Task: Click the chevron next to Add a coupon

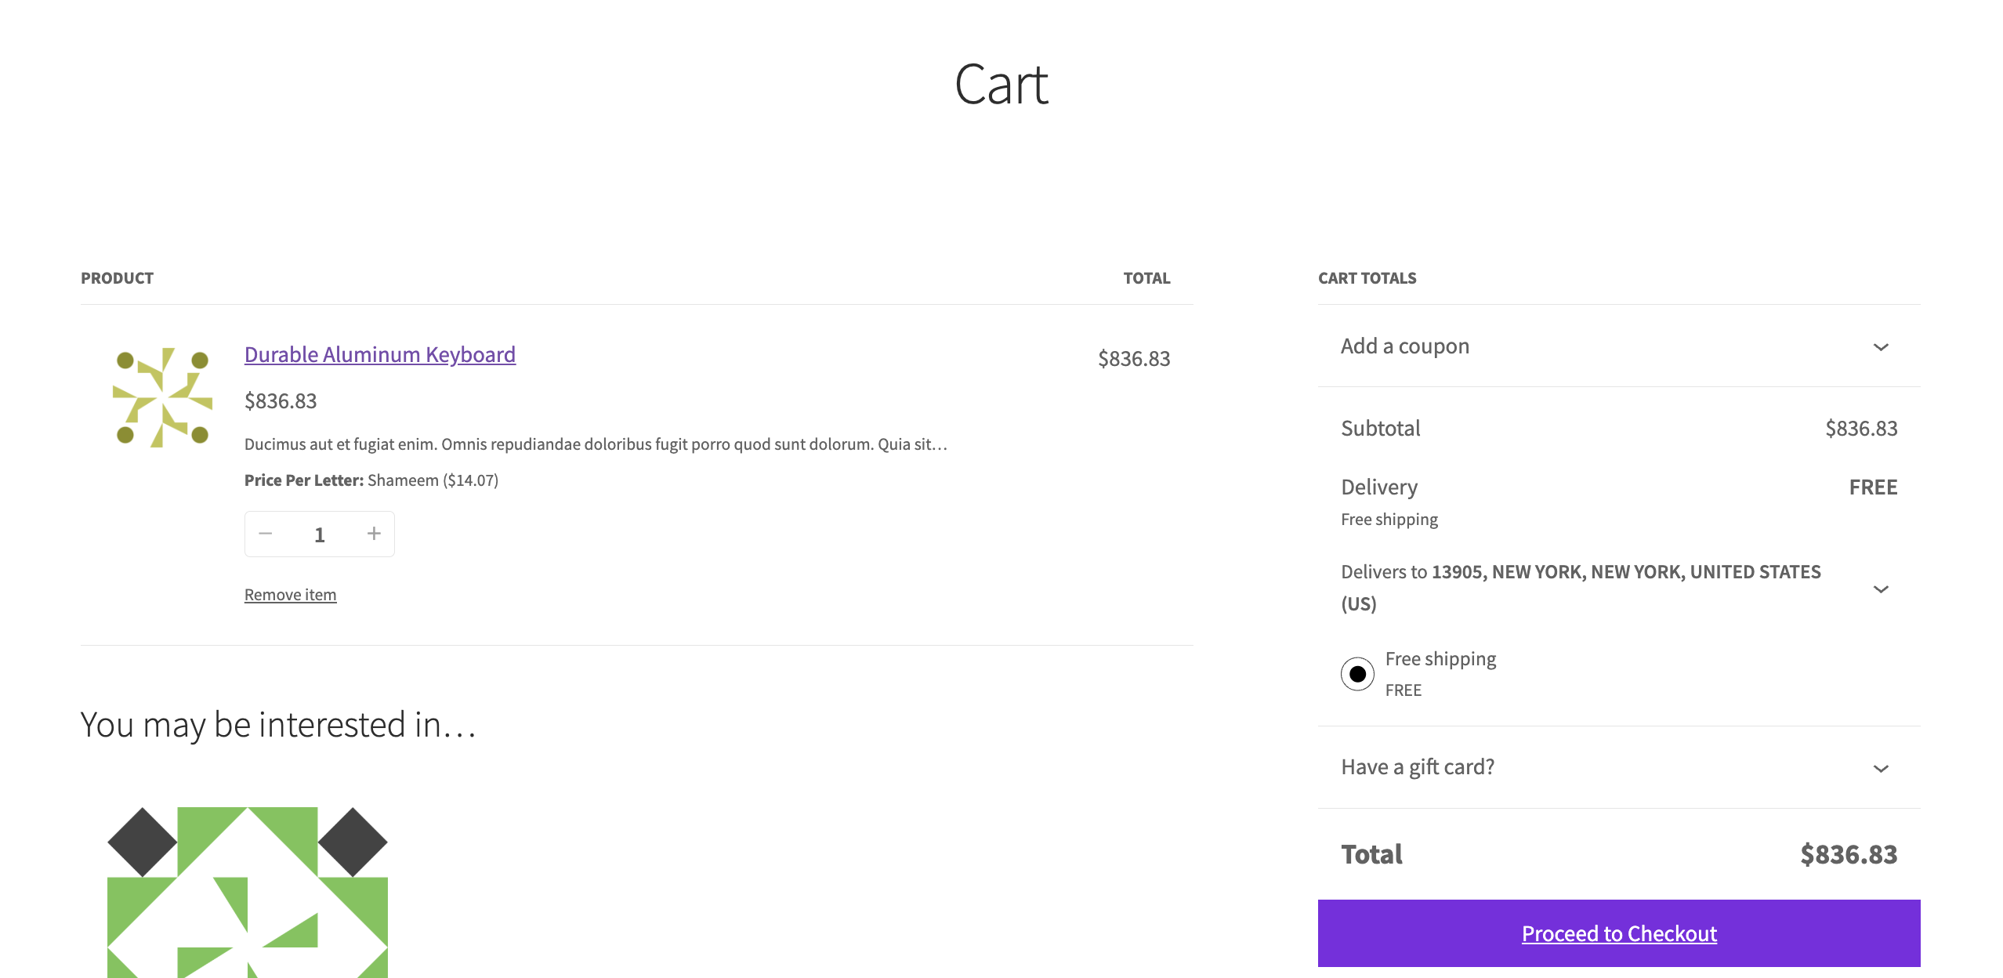Action: (x=1881, y=347)
